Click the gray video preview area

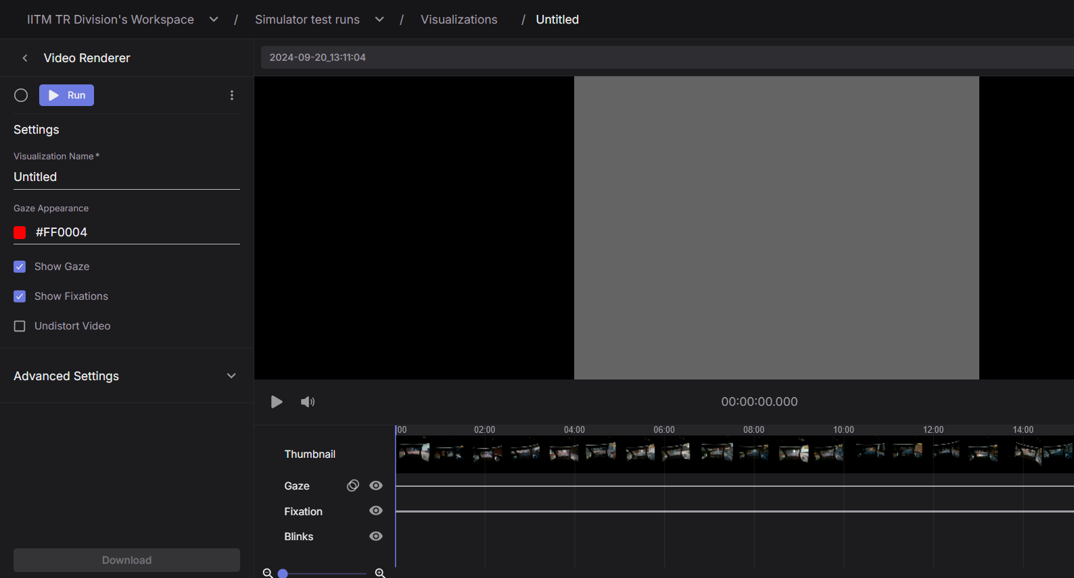(x=776, y=228)
